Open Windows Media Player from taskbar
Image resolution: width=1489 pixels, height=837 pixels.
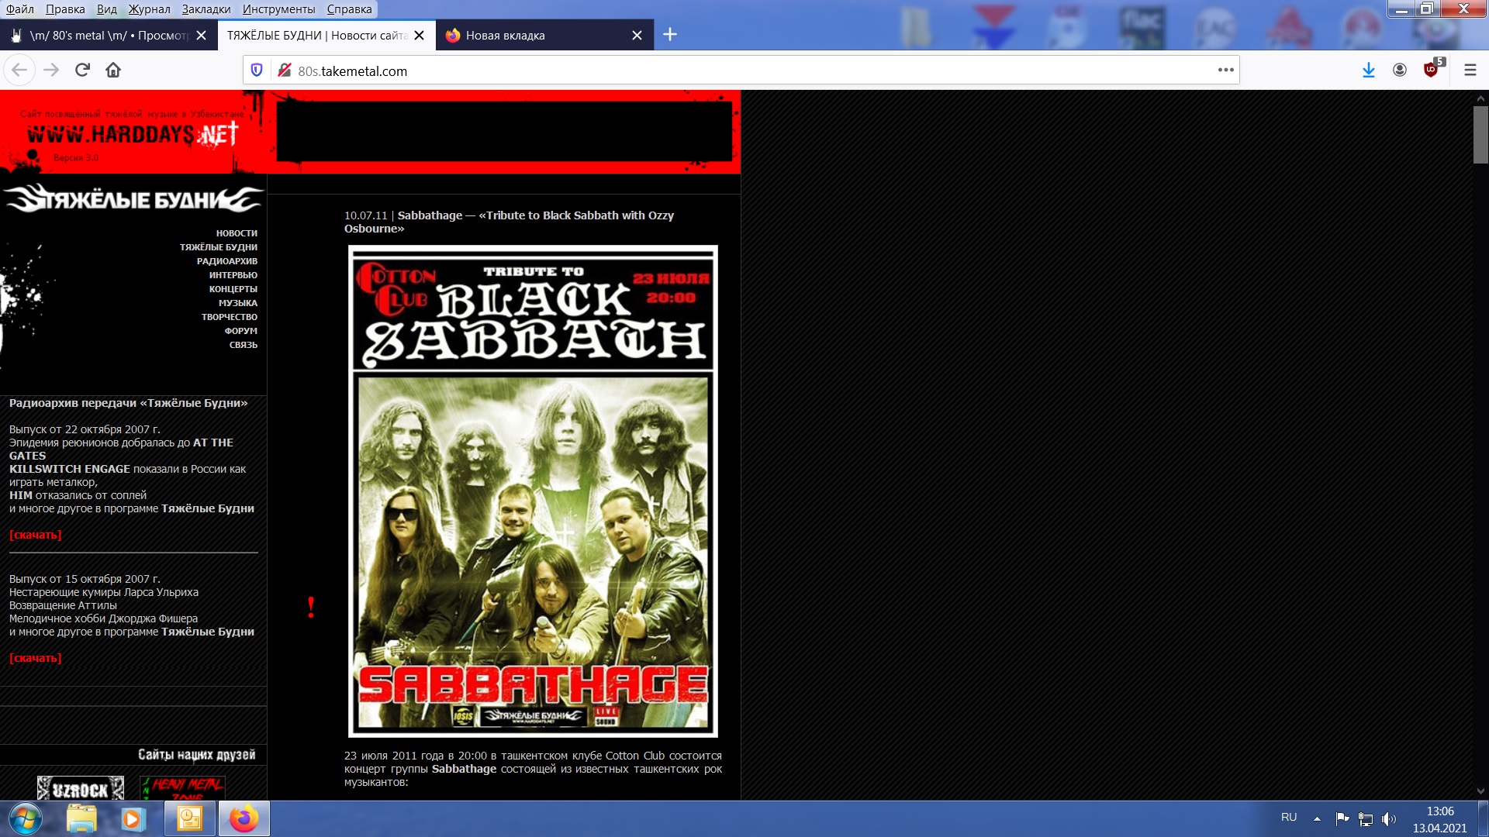point(132,818)
